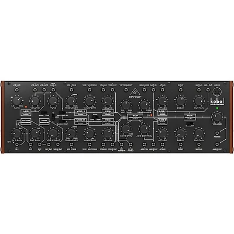This screenshot has height=234, width=234.
Task: Click the VCO 1 FREQUENCY knob
Action: tap(71, 101)
